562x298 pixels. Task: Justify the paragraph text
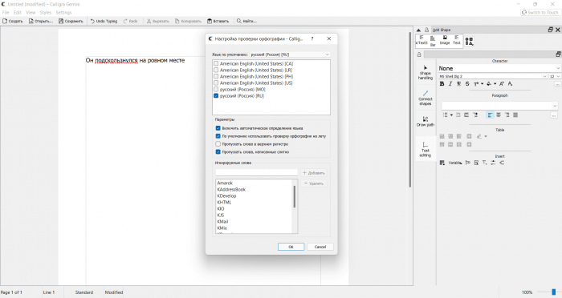[515, 115]
